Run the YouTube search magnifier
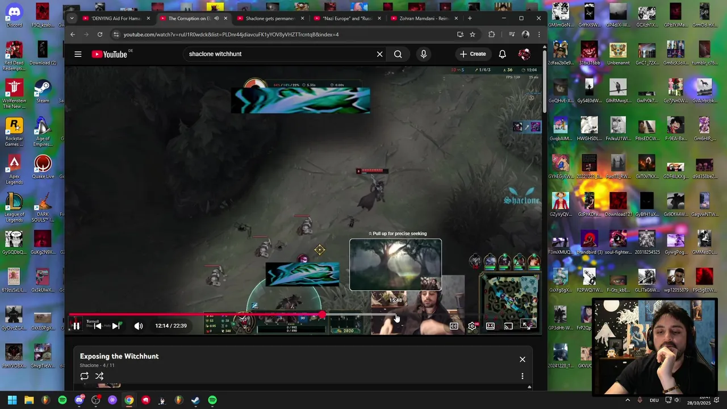 click(x=398, y=54)
